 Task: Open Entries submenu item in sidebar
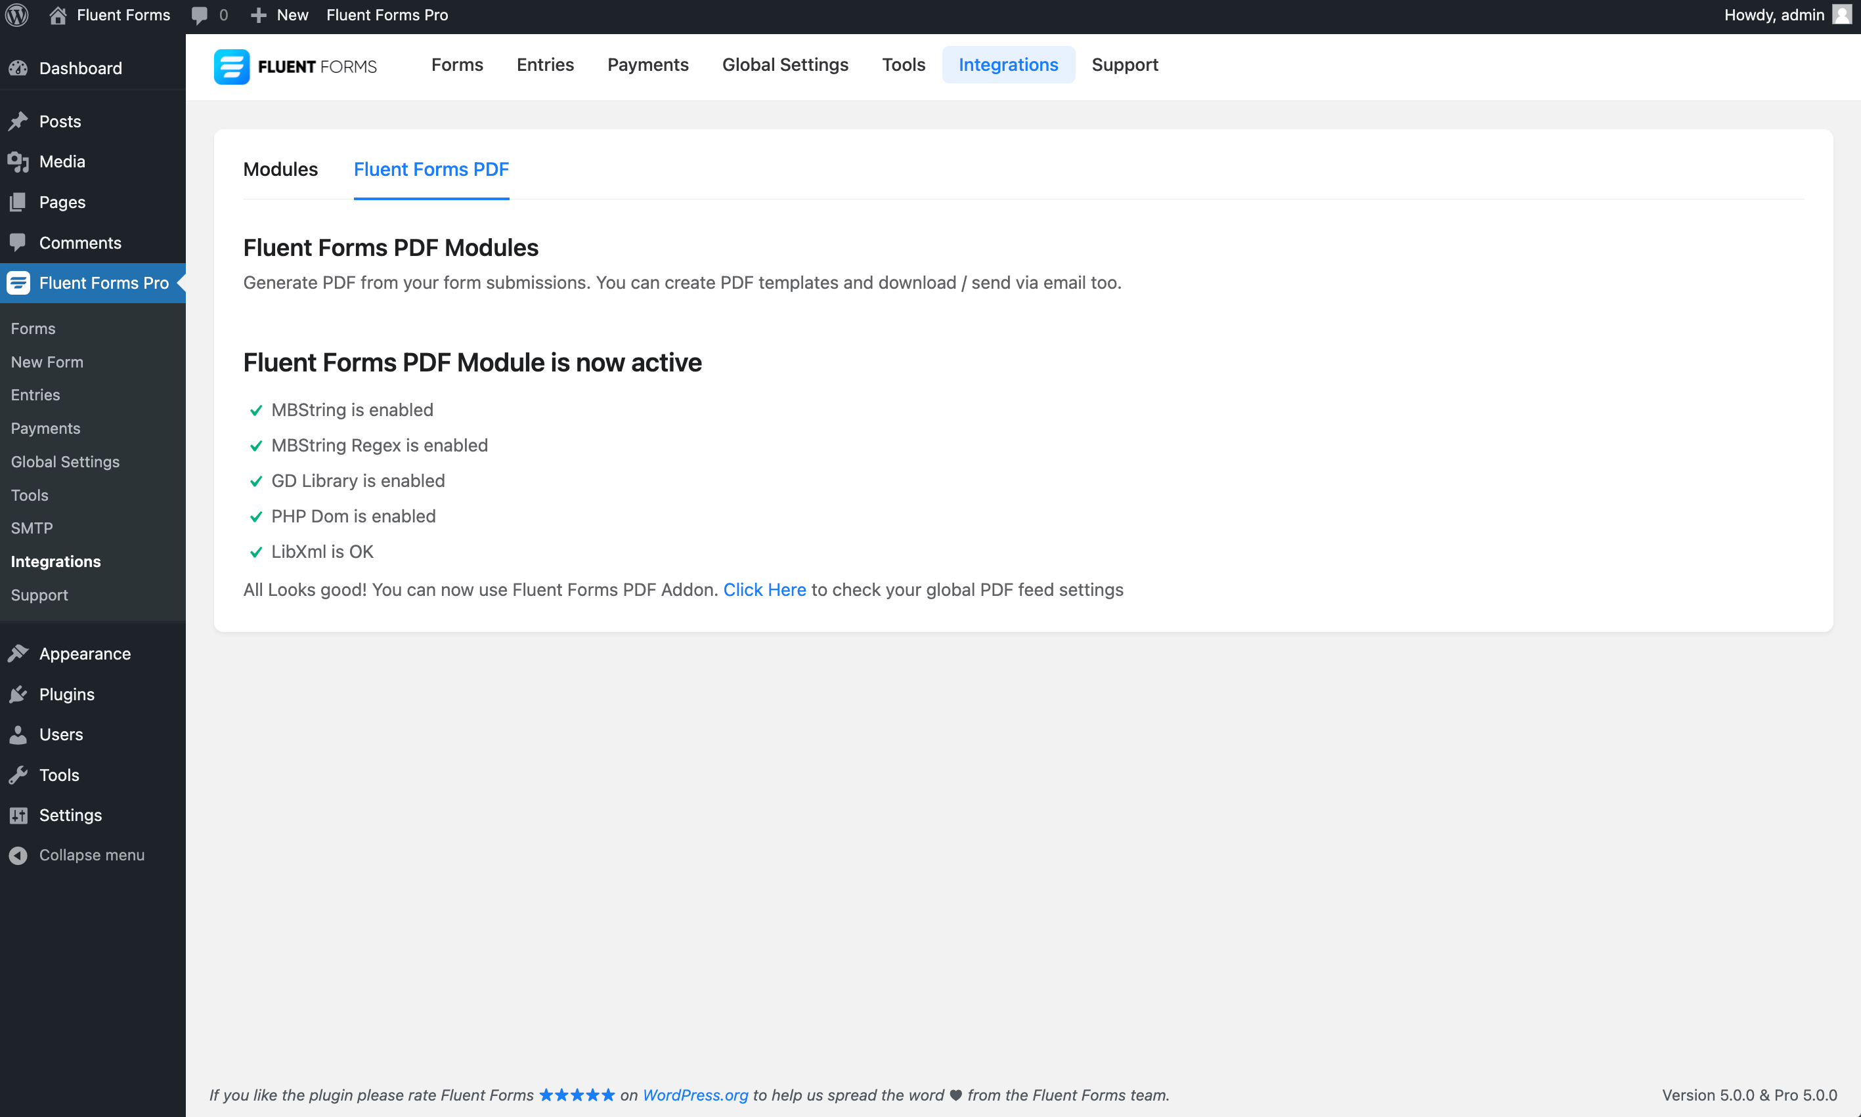(x=35, y=395)
